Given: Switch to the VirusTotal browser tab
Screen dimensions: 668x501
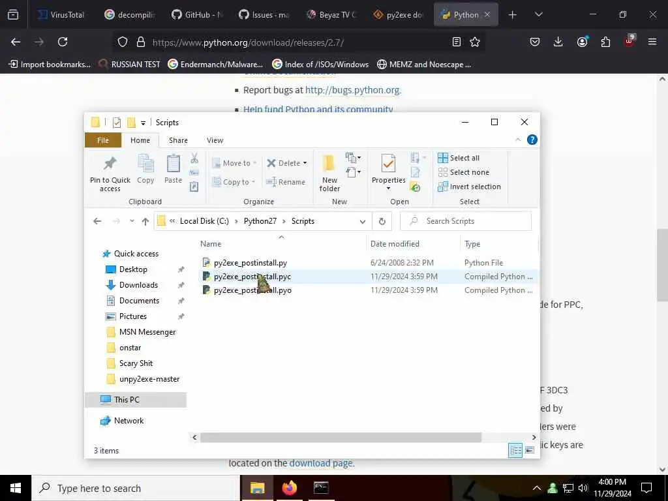Looking at the screenshot, I should point(62,14).
